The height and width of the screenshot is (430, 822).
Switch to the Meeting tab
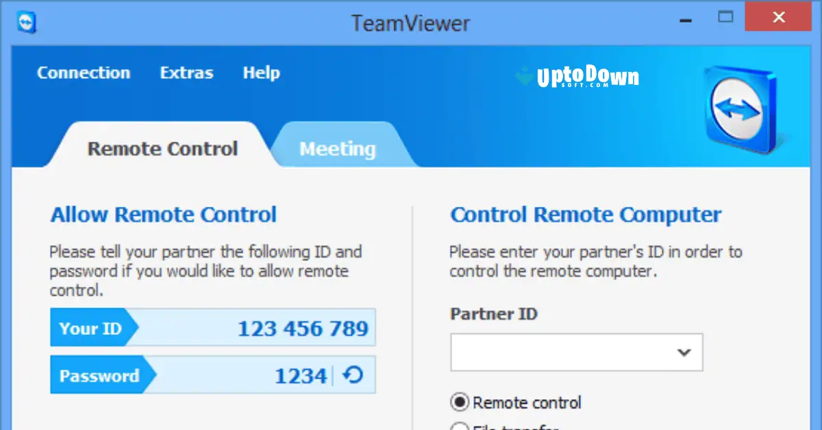point(338,148)
